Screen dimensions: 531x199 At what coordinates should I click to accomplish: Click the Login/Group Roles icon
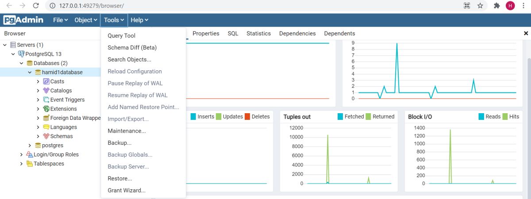pyautogui.click(x=30, y=154)
